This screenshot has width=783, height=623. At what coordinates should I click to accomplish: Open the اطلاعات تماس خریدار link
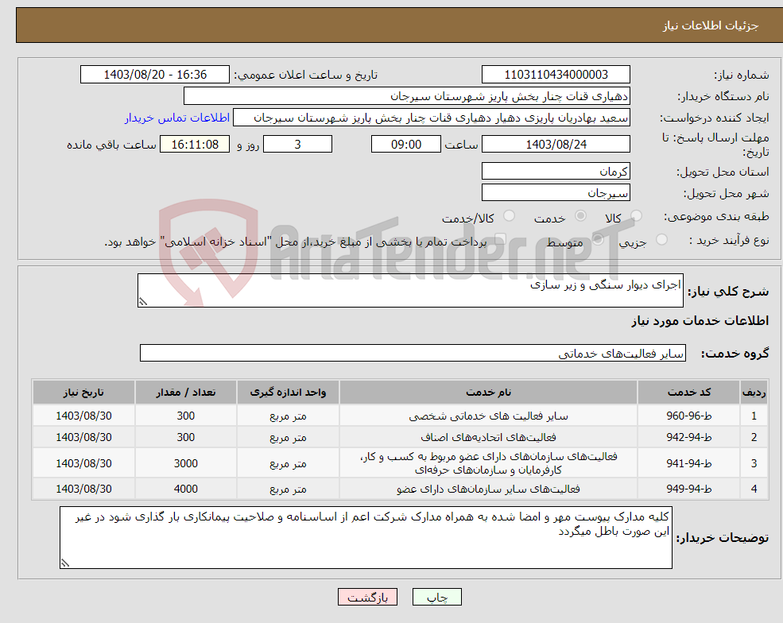[177, 118]
